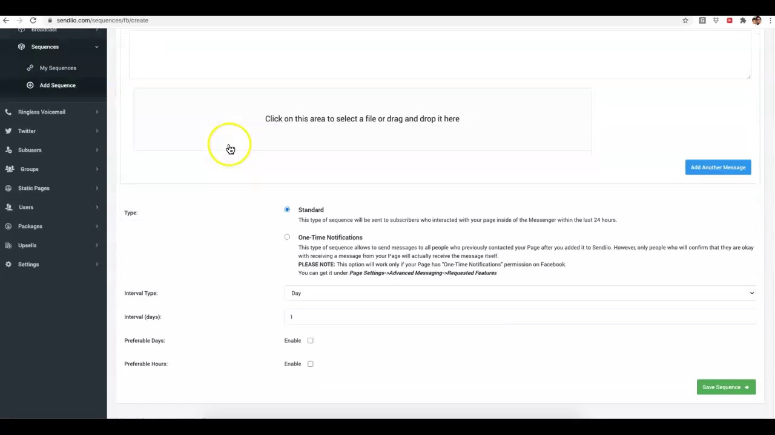Reload the page in the browser
775x435 pixels.
tap(33, 21)
